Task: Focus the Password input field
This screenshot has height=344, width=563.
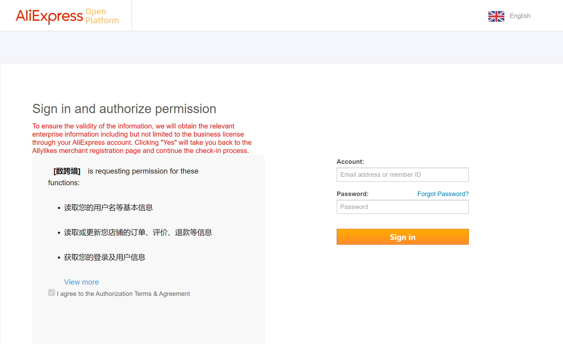Action: [402, 207]
